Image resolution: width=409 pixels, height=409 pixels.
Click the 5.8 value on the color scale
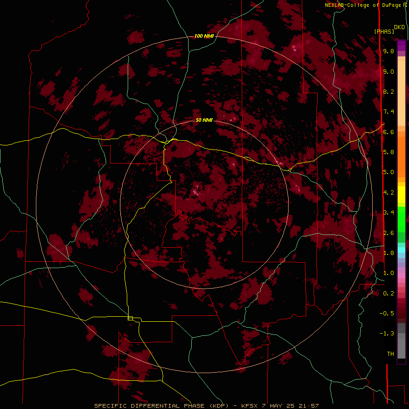389,152
